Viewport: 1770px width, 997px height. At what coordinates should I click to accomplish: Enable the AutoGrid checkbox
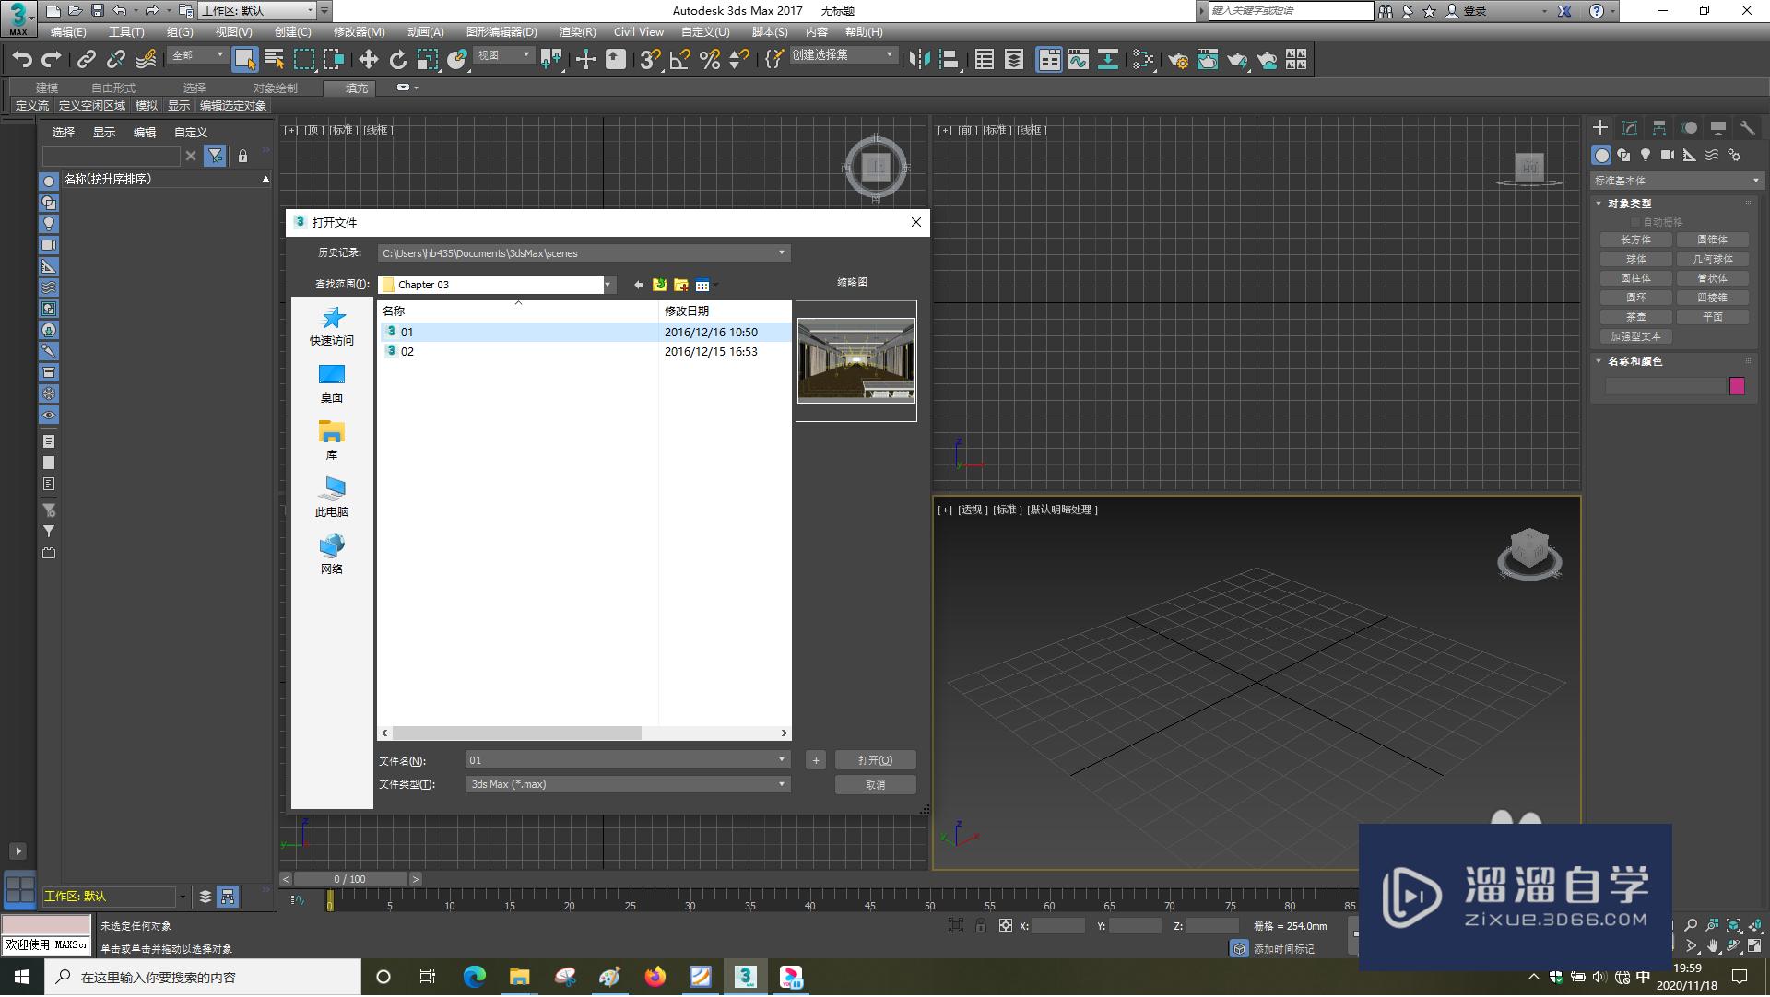1635,222
